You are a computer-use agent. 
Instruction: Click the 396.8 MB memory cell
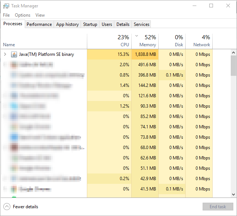click(145, 75)
